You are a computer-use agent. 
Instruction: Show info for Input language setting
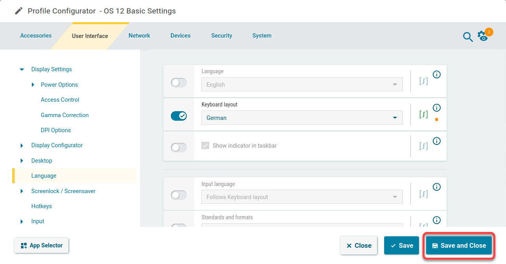[x=437, y=187]
